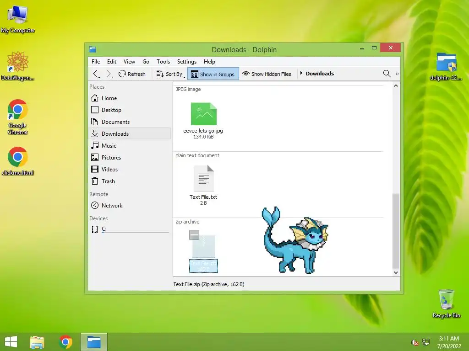The height and width of the screenshot is (351, 469).
Task: Open the Help menu
Action: (209, 62)
